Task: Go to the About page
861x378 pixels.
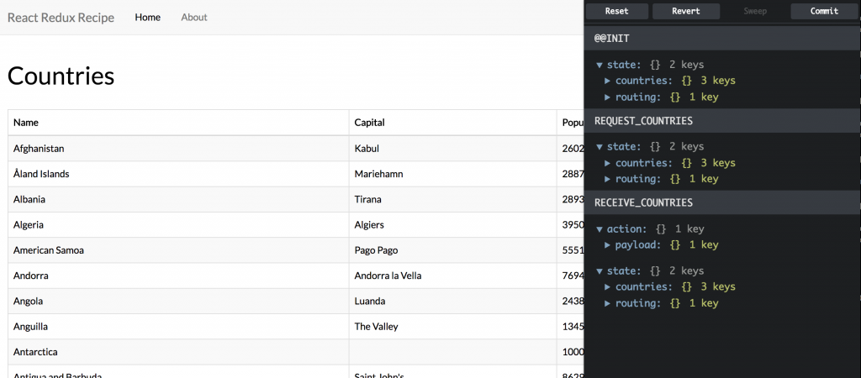Action: [194, 17]
